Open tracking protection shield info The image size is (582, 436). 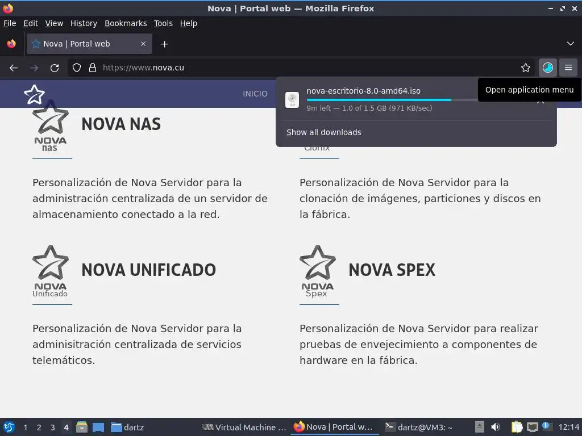tap(77, 68)
